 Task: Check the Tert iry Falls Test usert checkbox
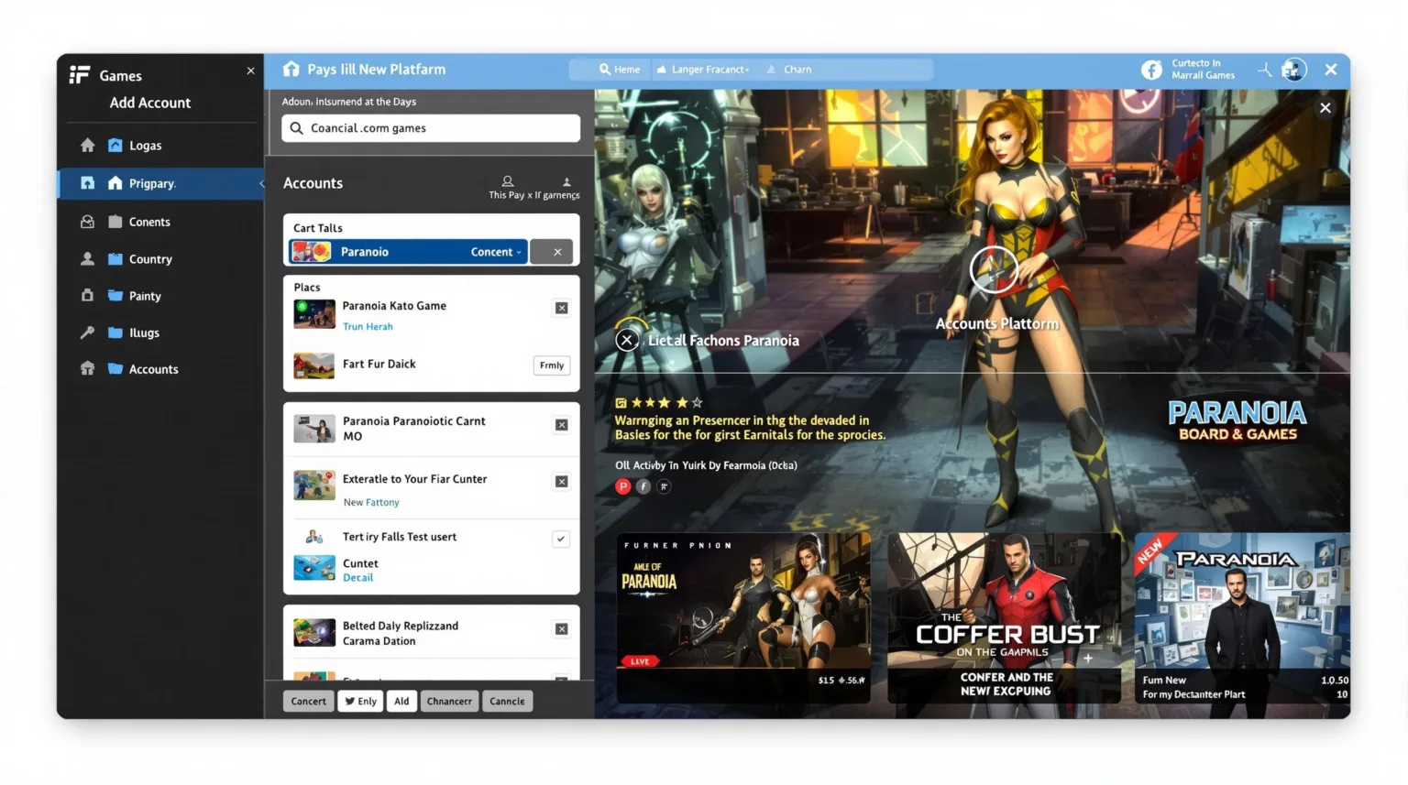coord(561,539)
